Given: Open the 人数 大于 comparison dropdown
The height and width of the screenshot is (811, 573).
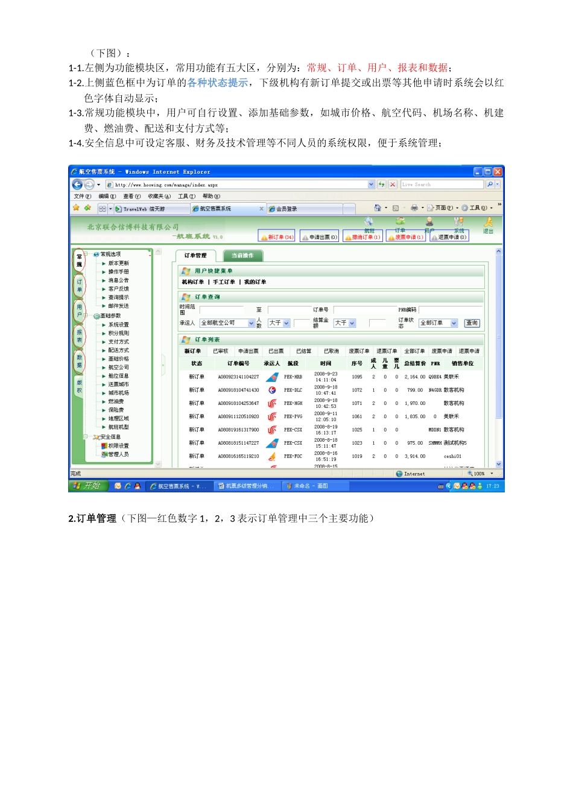Looking at the screenshot, I should tap(279, 323).
